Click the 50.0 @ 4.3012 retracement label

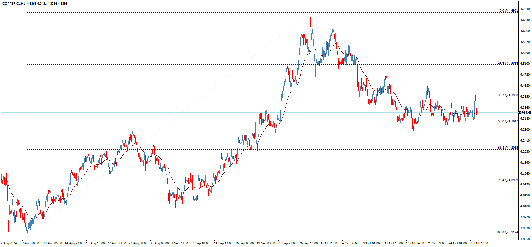(x=508, y=121)
